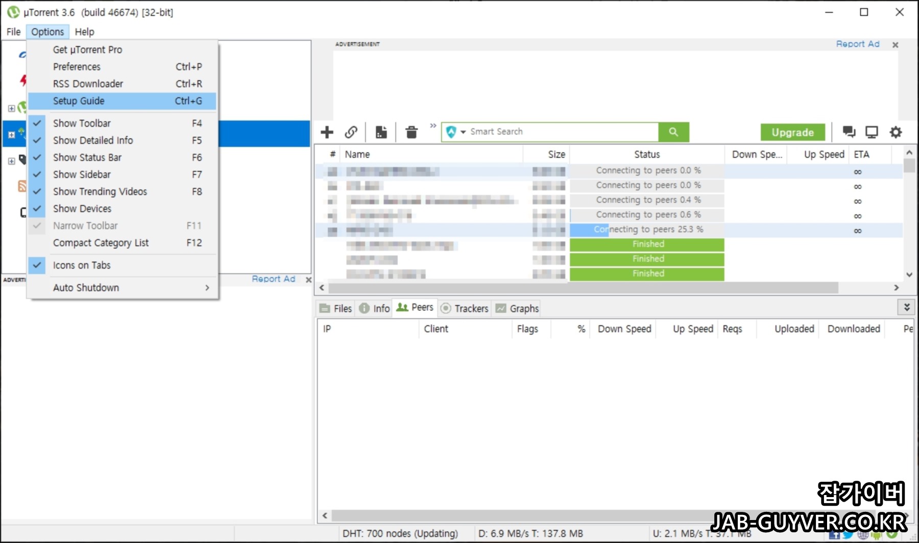Open the toolbar overflow chevron

point(433,126)
